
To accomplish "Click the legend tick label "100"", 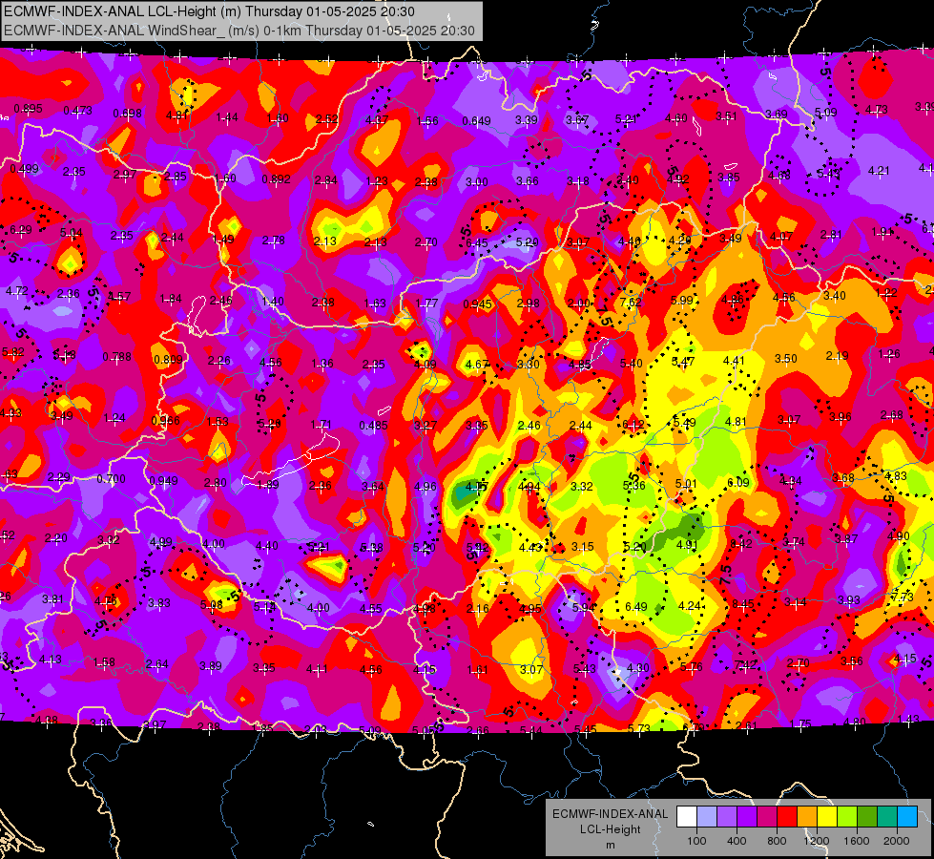I will click(696, 841).
